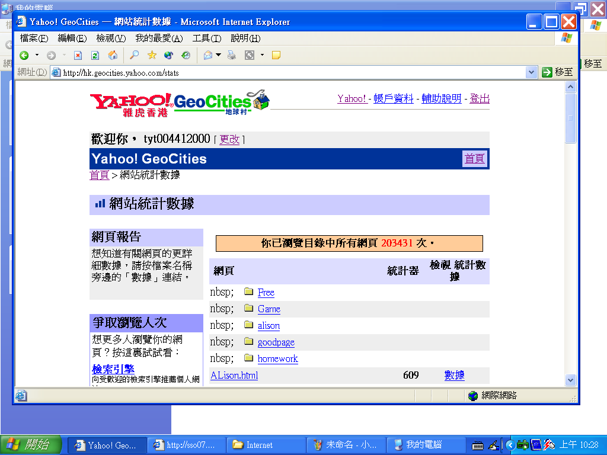Click the folder icon beside Game
The width and height of the screenshot is (607, 455).
(x=248, y=308)
